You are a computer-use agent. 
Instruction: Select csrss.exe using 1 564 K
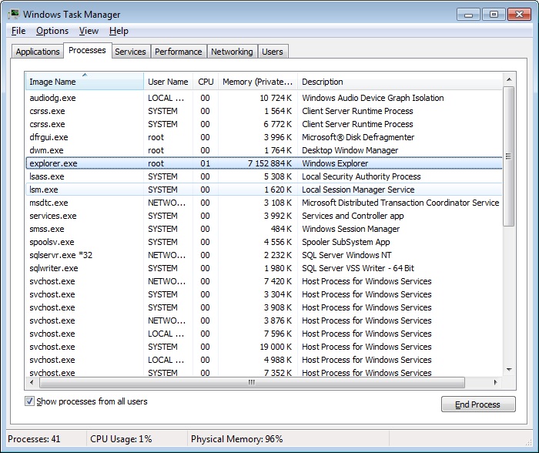(x=263, y=111)
